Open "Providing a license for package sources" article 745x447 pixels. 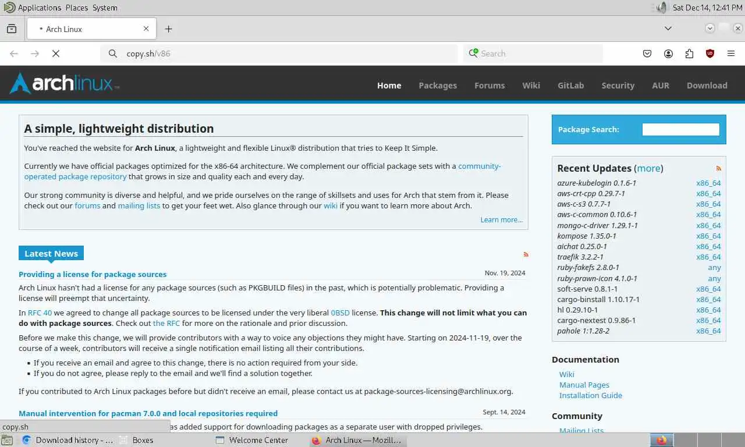[x=93, y=274]
